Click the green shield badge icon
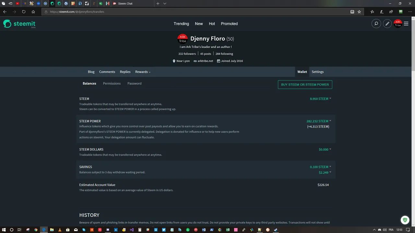415x233 pixels. tap(405, 220)
